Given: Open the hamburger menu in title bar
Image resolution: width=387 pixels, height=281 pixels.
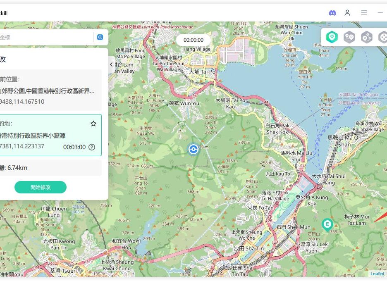Looking at the screenshot, I should pyautogui.click(x=364, y=13).
